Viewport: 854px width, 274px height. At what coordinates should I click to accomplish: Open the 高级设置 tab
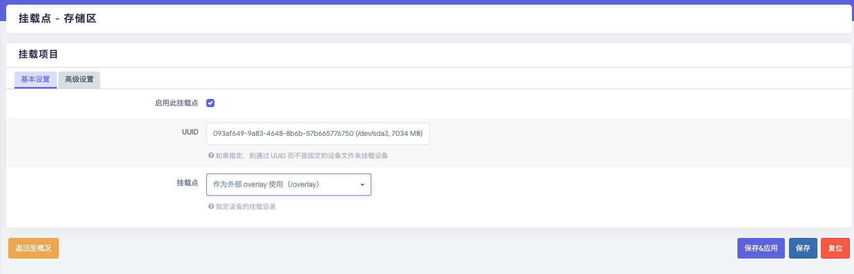point(79,79)
